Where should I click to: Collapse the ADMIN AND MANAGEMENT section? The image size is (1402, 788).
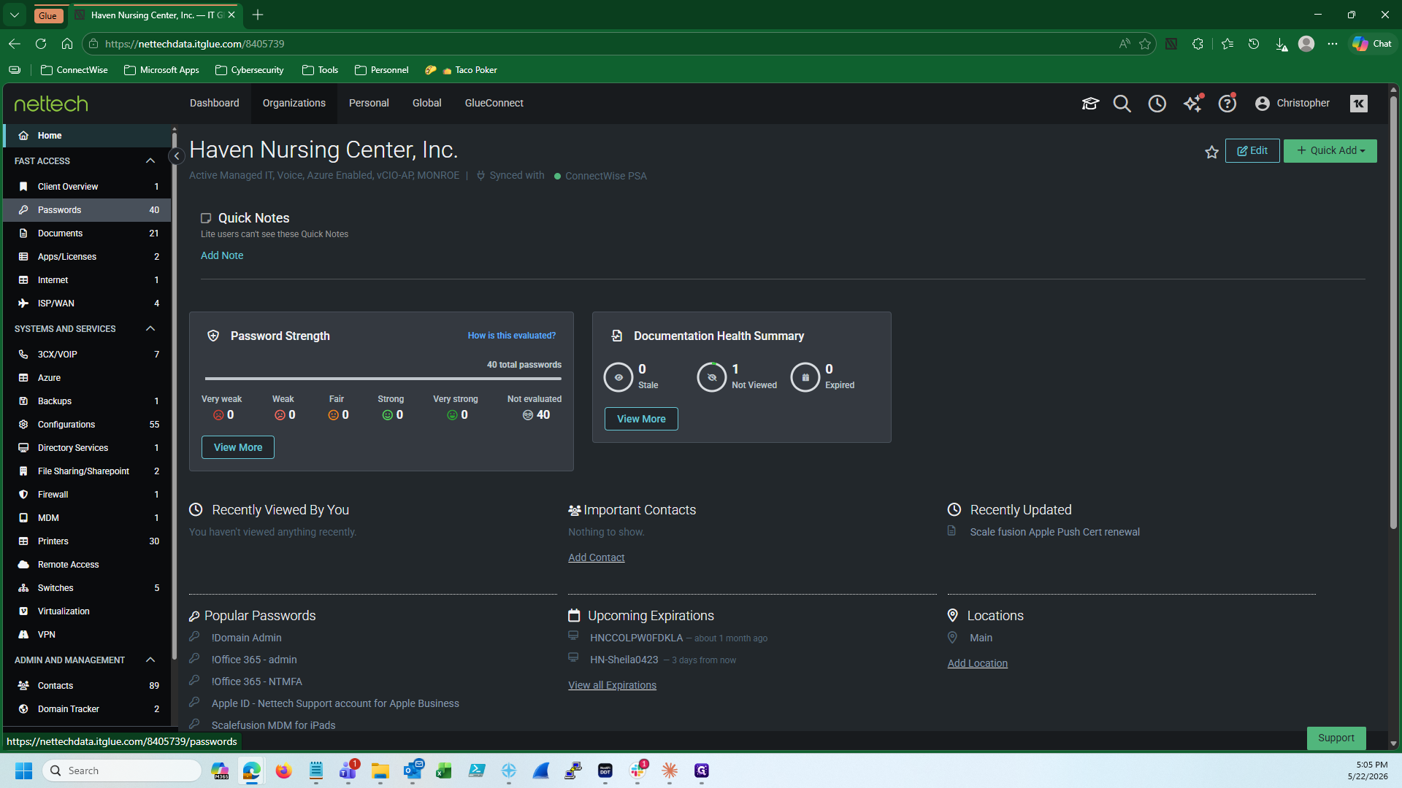pyautogui.click(x=150, y=660)
